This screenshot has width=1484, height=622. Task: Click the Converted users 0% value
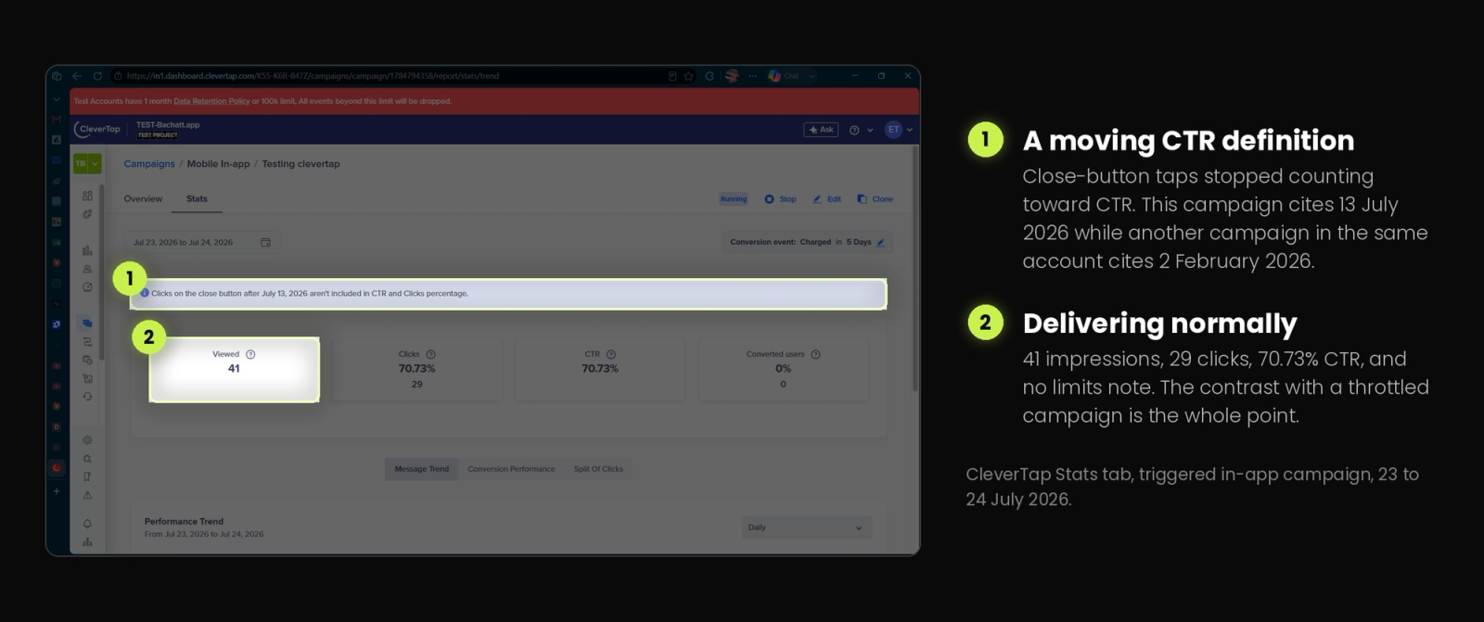[783, 369]
